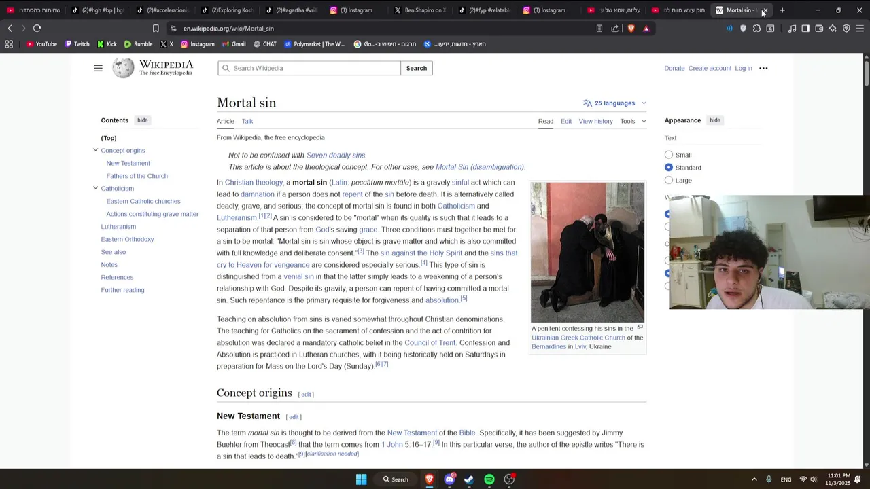Open the Windows Start button
Screen dimensions: 870x489
[x=362, y=479]
